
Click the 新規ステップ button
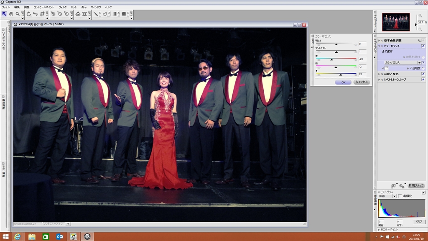point(416,185)
